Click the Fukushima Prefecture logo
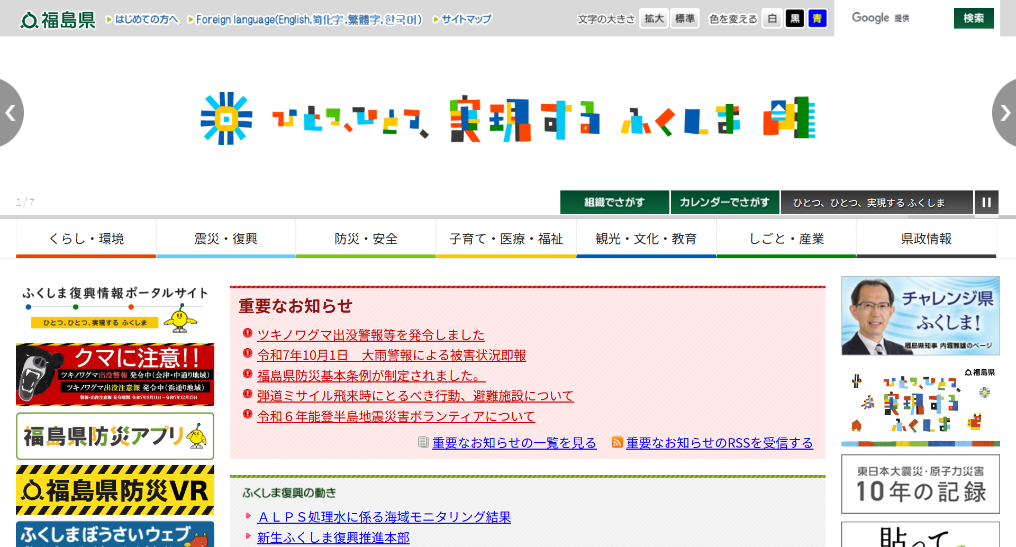Image resolution: width=1016 pixels, height=547 pixels. tap(58, 20)
